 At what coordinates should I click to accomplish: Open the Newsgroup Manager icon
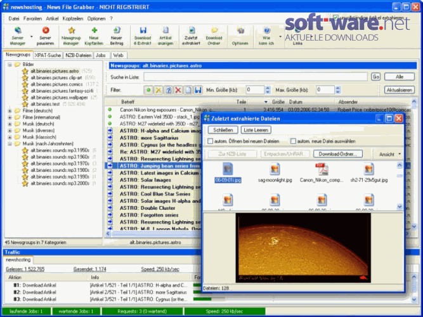(72, 30)
